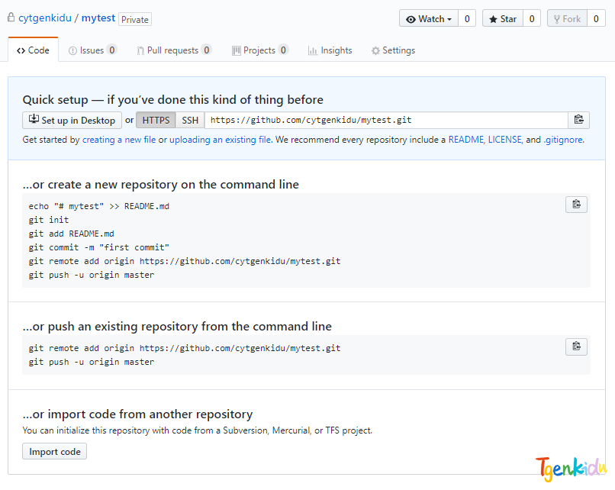Image resolution: width=615 pixels, height=490 pixels.
Task: Copy the push-existing-repository commands
Action: [576, 347]
